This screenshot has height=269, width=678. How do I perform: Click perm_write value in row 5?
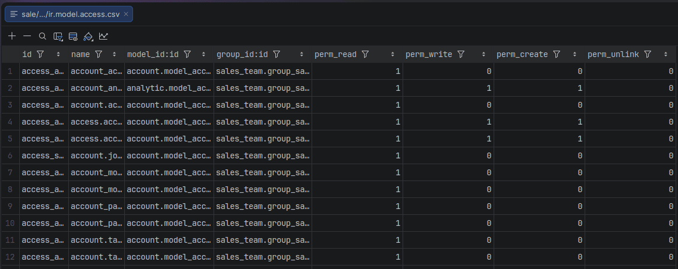coord(448,139)
